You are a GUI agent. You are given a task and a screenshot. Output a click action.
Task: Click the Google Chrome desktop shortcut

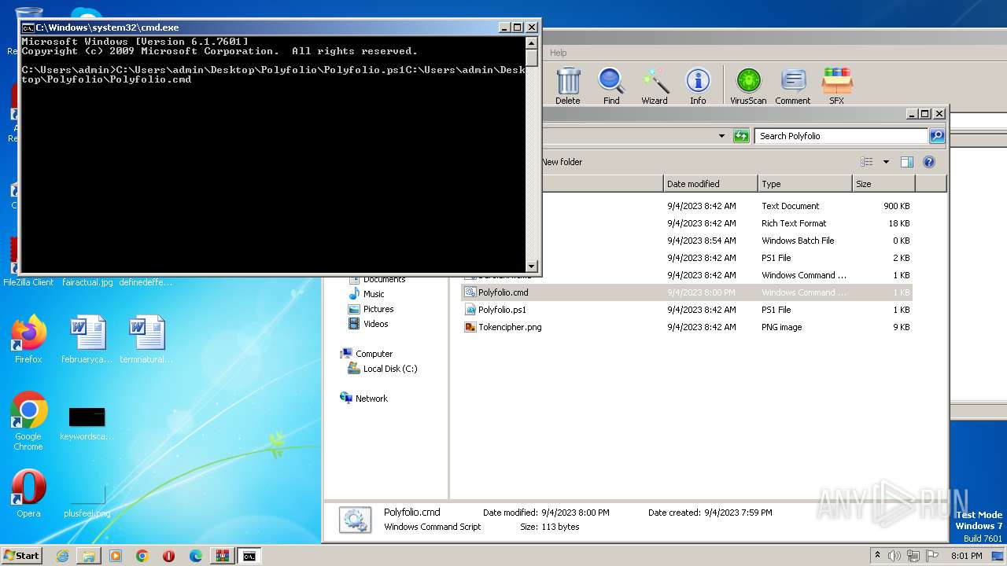[28, 421]
